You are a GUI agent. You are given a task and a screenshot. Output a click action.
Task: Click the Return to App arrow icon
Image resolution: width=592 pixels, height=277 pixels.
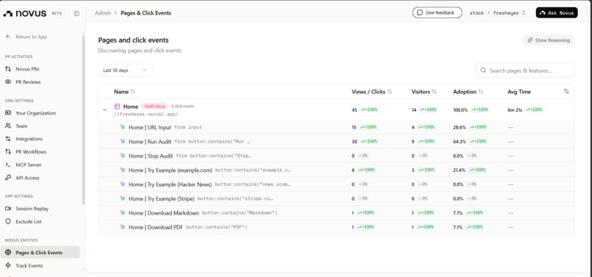[8, 37]
